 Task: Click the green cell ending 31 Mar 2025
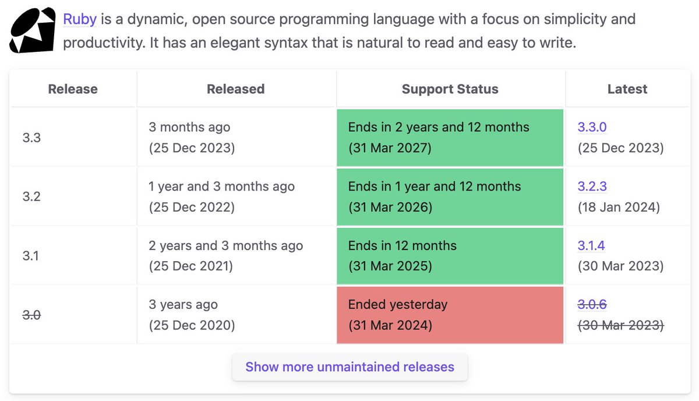[x=450, y=256]
